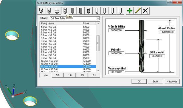Select the Vše filter tab
This screenshot has width=183, height=108.
(x=46, y=75)
